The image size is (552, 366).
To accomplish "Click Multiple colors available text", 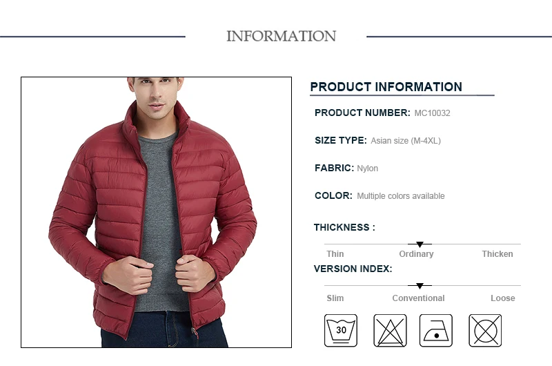I will (401, 196).
